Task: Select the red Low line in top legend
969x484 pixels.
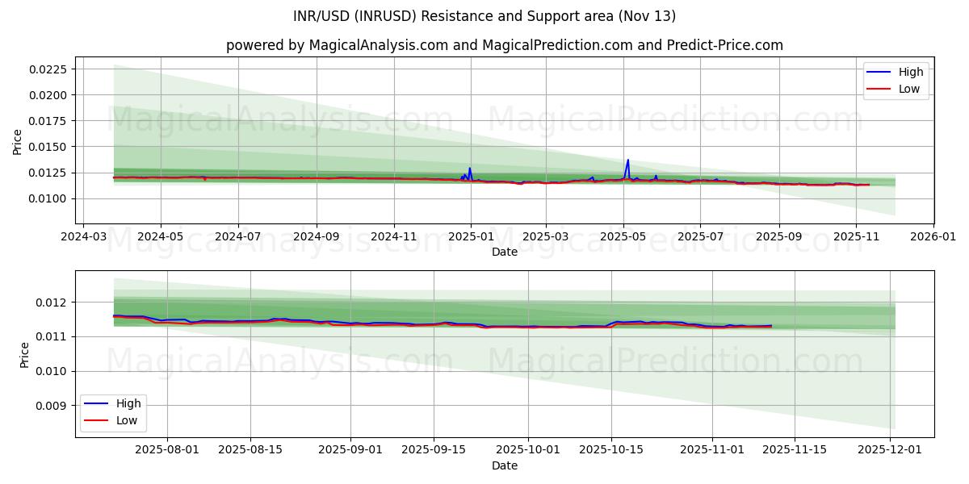Action: (880, 89)
